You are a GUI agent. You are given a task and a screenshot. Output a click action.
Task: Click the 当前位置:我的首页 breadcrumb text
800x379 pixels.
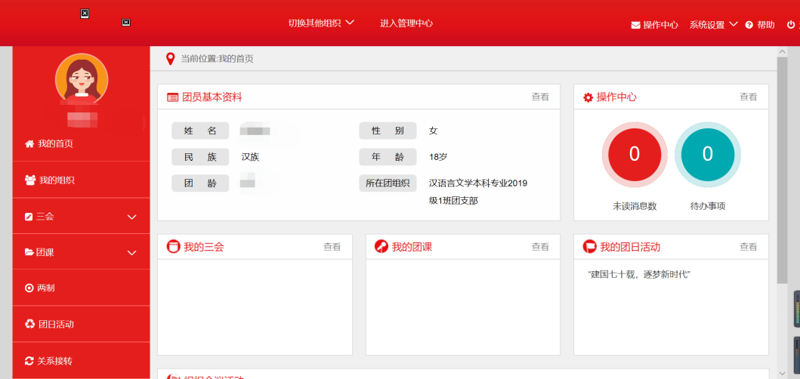(218, 59)
